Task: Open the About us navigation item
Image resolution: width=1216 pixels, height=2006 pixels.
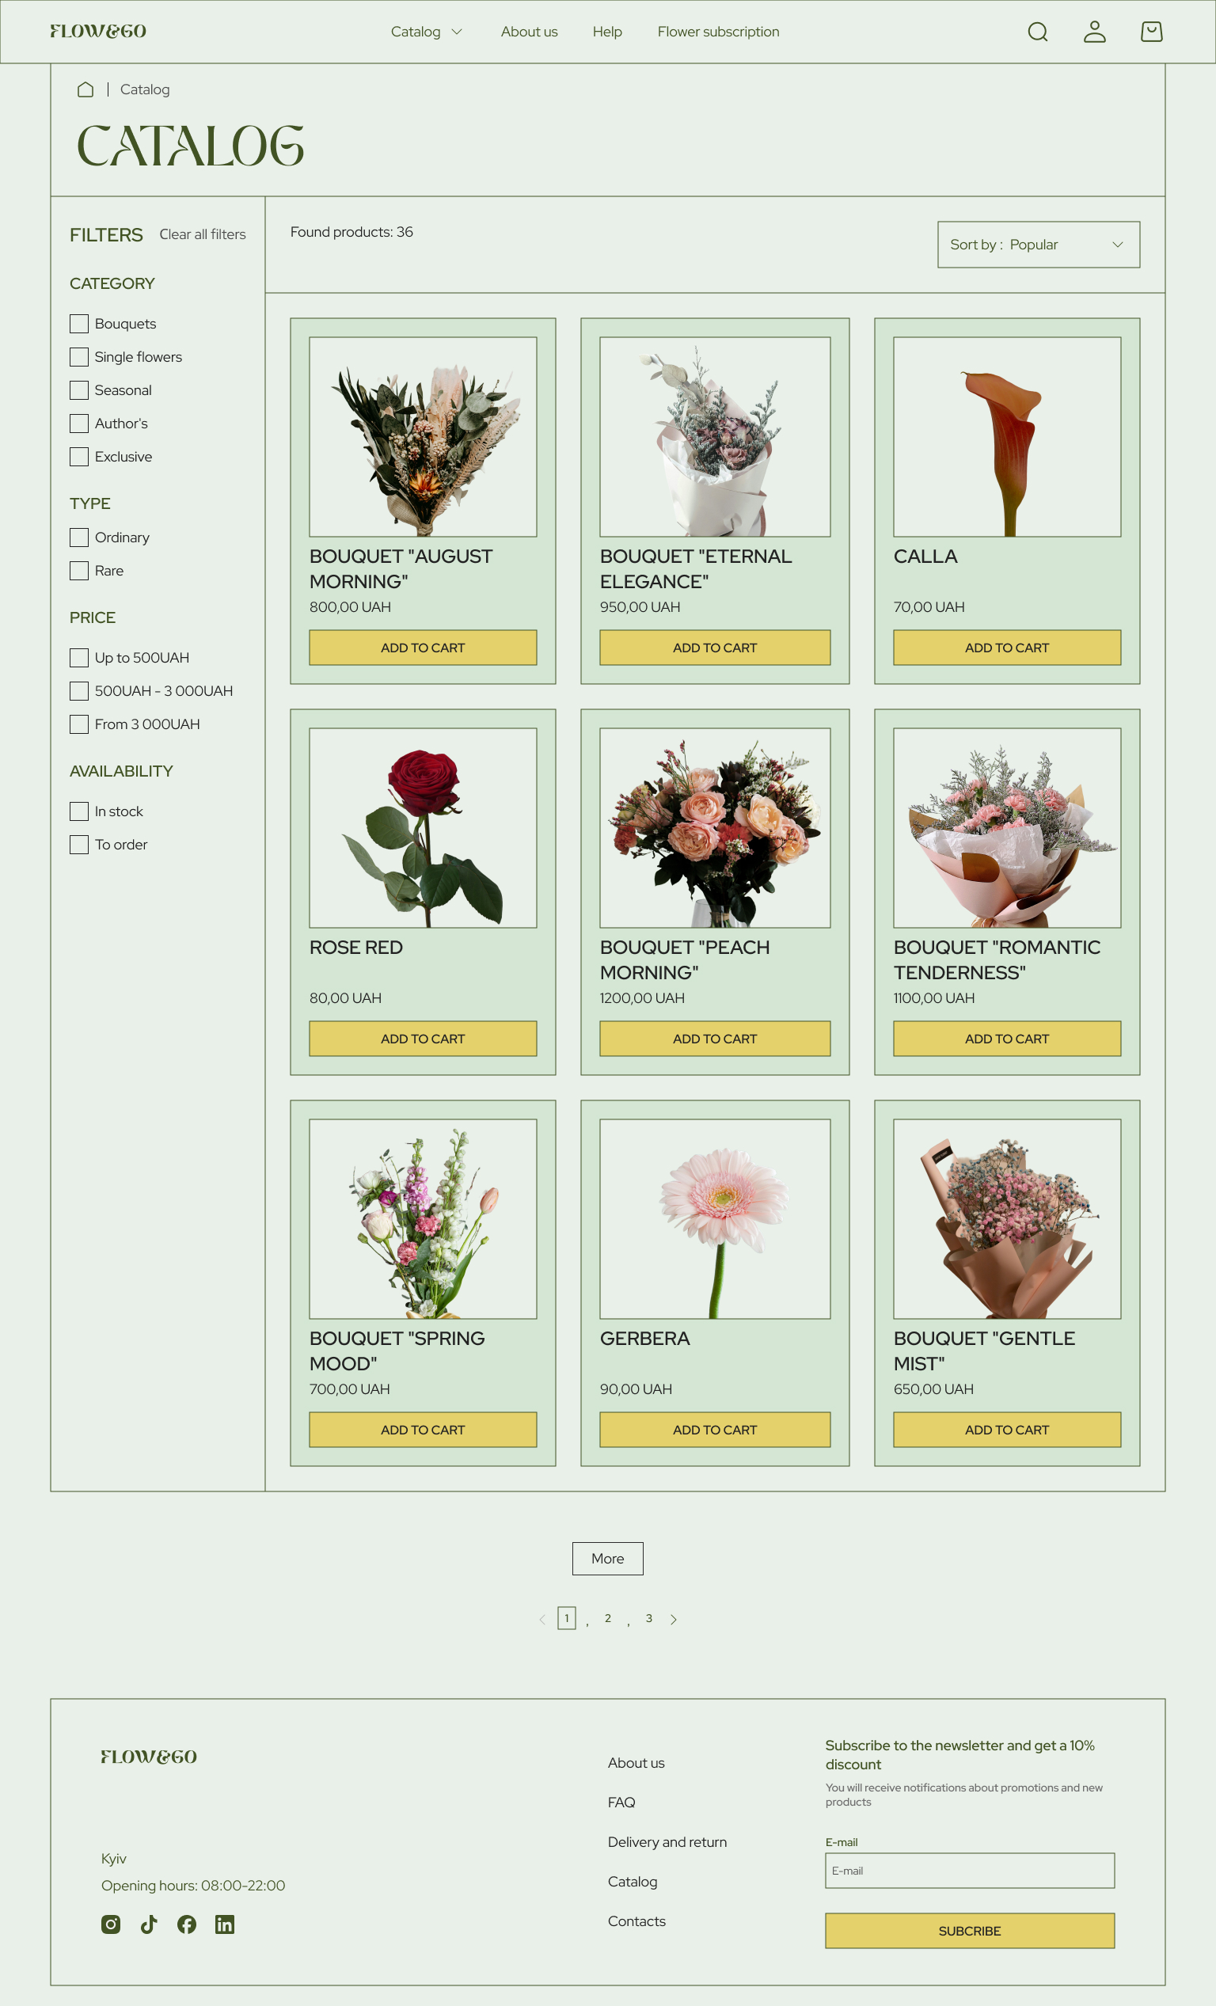Action: pos(529,32)
